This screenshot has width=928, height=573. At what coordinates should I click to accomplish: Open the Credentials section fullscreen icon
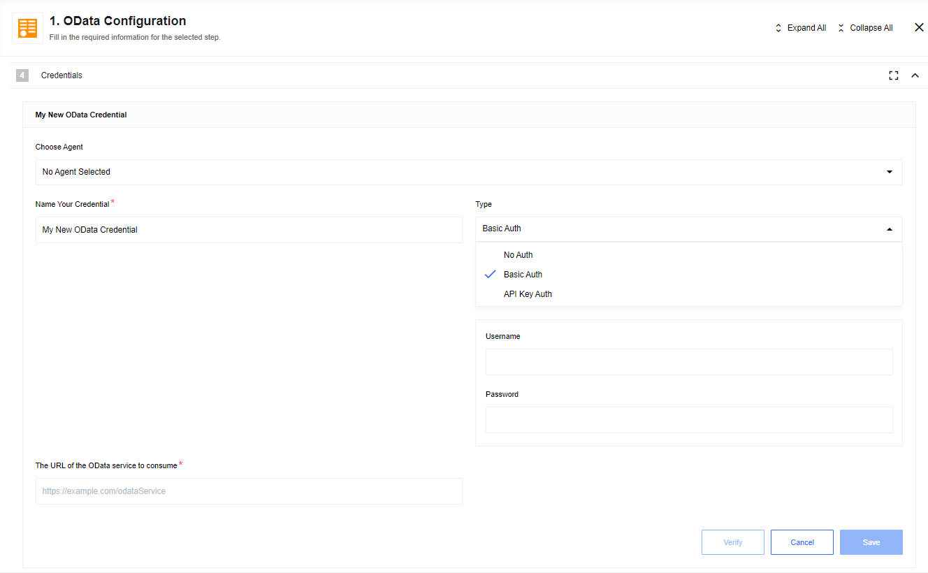click(893, 75)
